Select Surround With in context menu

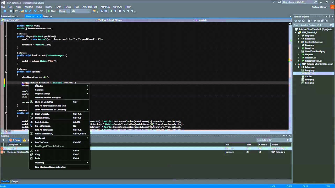(x=59, y=118)
